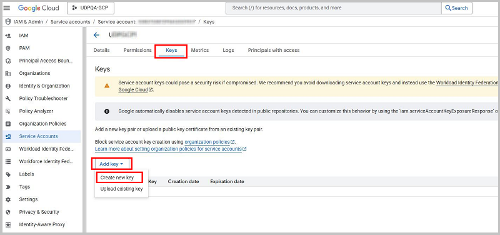
Task: Click the IAM icon in sidebar
Action: (8, 36)
